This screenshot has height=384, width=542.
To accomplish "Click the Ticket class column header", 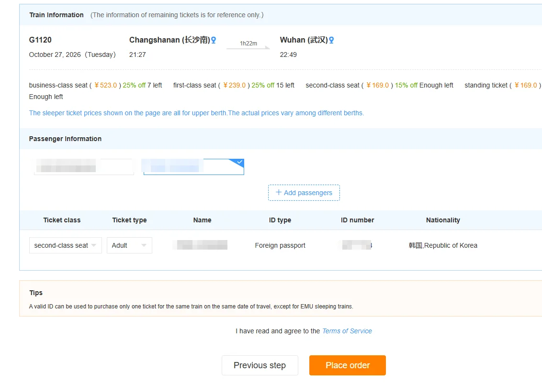I will (x=62, y=220).
